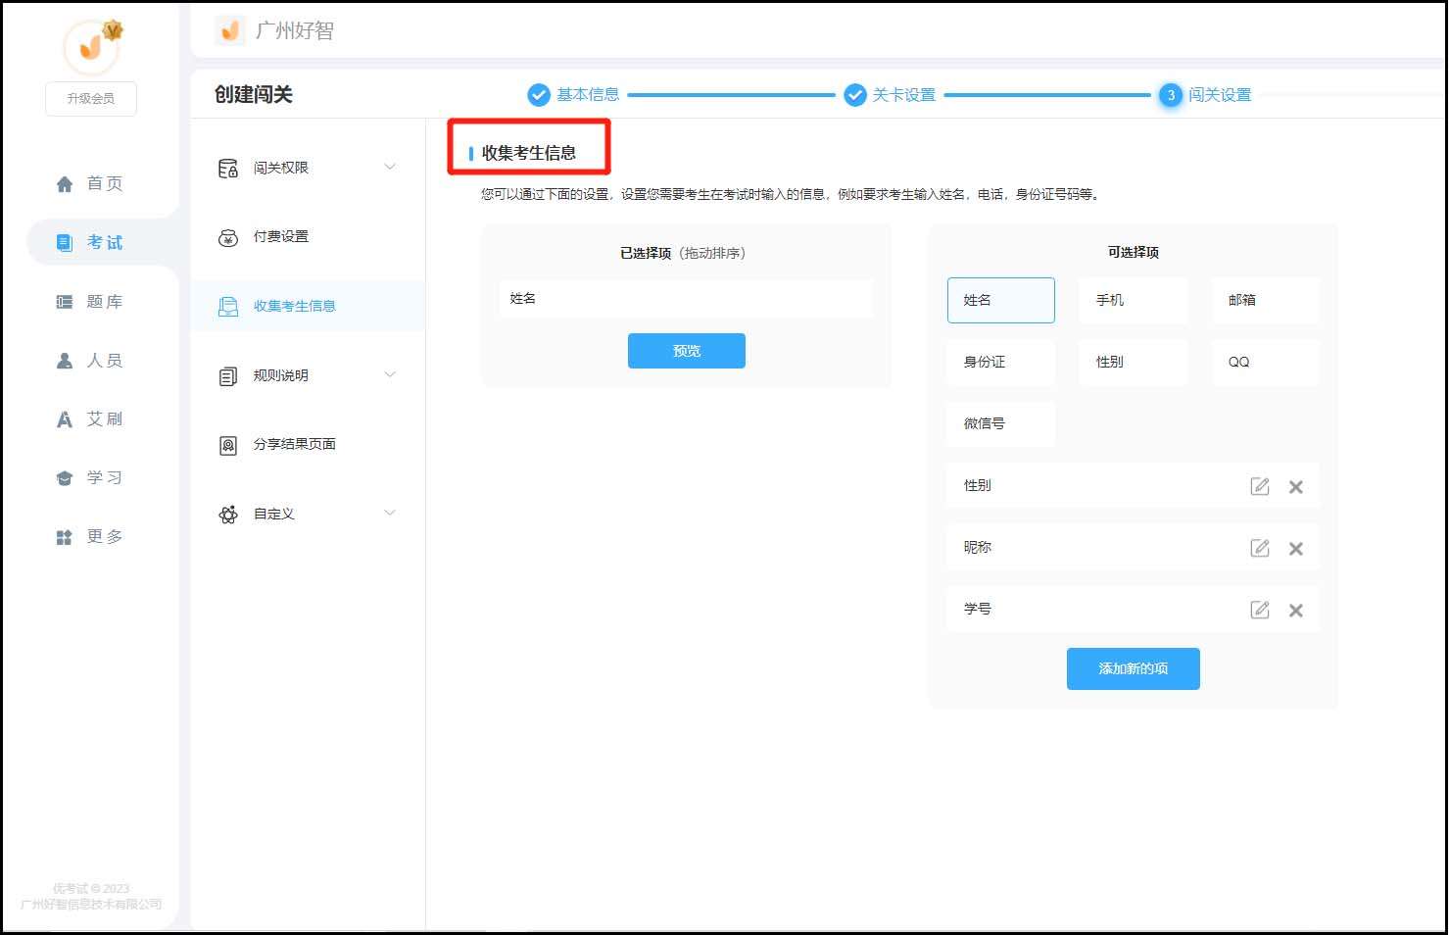Toggle 手机 selectable option
Image resolution: width=1449 pixels, height=935 pixels.
[x=1134, y=300]
